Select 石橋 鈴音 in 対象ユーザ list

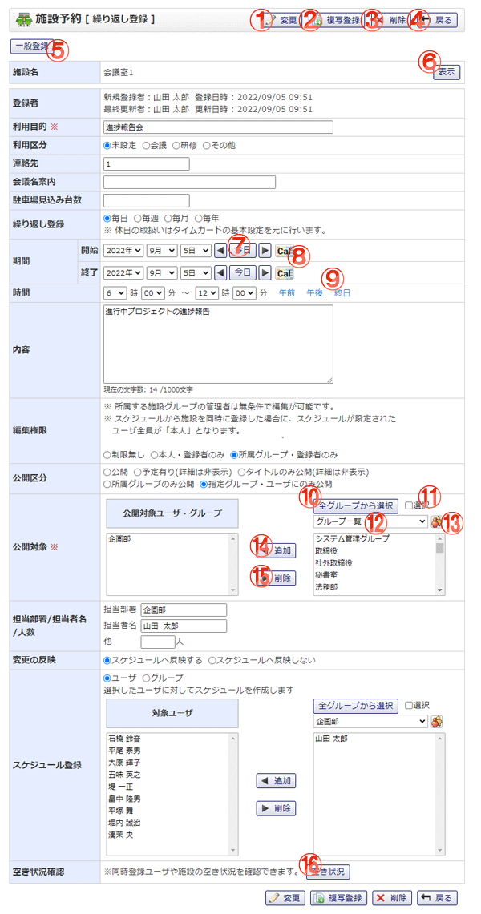click(x=124, y=739)
